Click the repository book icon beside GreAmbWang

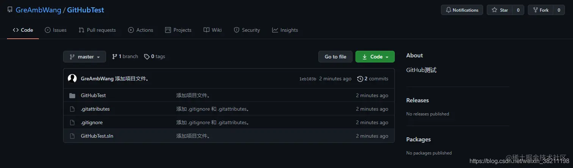(x=10, y=10)
